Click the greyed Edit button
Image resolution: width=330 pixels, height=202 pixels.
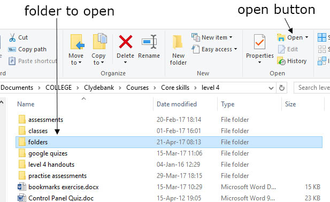[288, 49]
